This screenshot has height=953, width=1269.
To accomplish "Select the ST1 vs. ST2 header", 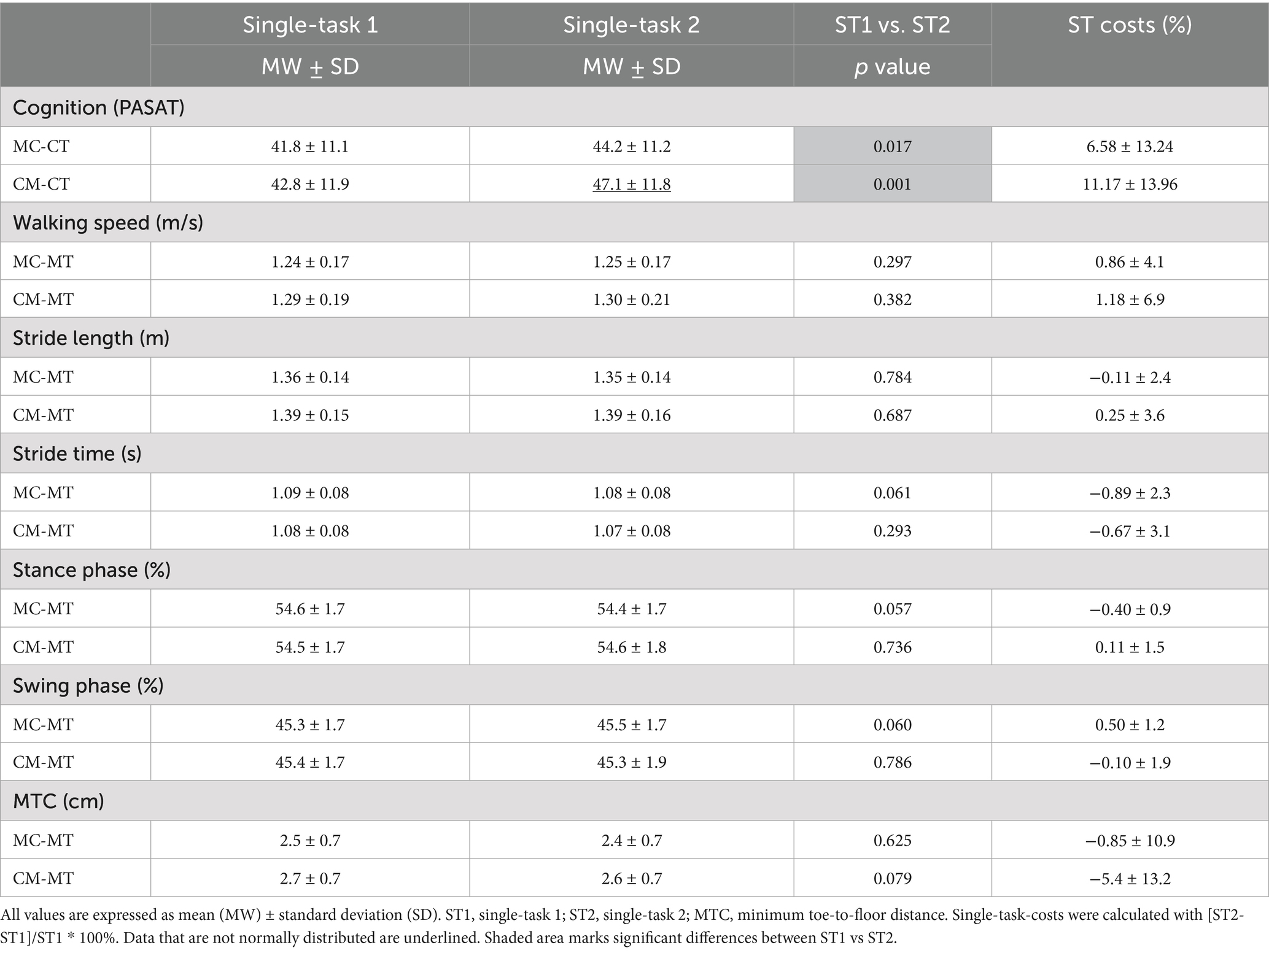I will pos(892,25).
